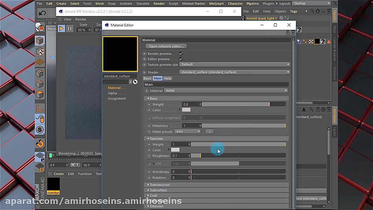Click the Specular Color swatch
373x210 pixels.
point(175,150)
